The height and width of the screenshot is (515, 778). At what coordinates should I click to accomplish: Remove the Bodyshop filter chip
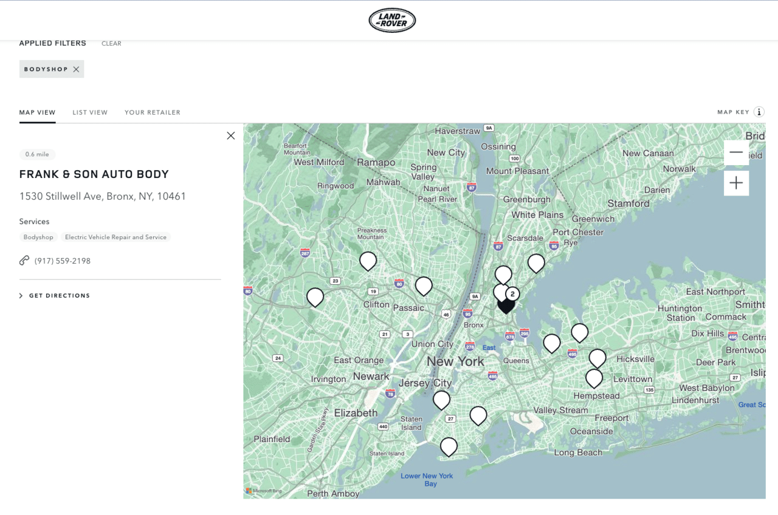click(77, 69)
